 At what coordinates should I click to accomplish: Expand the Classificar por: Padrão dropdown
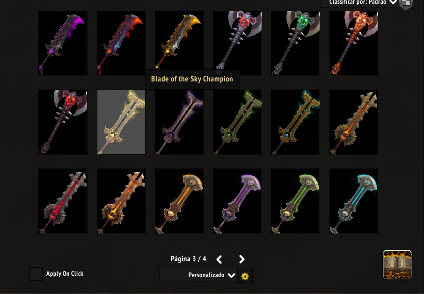(x=360, y=3)
